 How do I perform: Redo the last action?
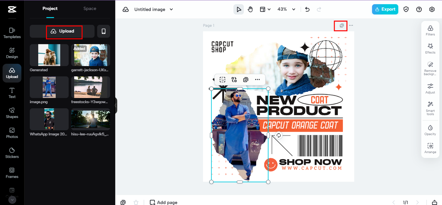pyautogui.click(x=319, y=9)
